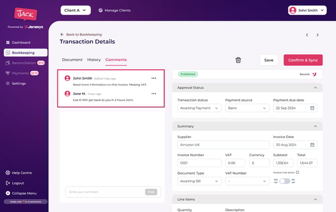Open the invoice date calendar icon

coord(312,145)
